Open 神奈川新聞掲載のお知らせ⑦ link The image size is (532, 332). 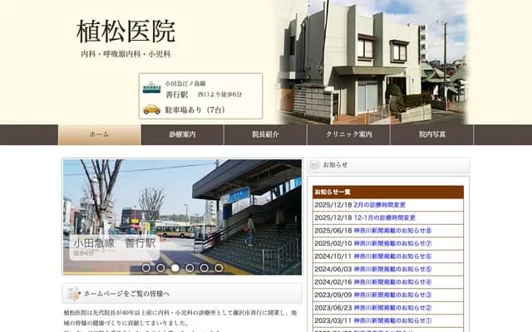pos(392,243)
